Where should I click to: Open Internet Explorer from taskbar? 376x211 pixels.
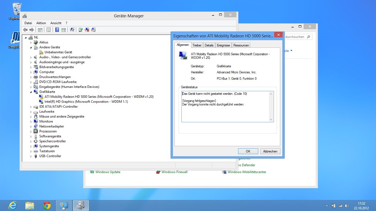coord(13,205)
